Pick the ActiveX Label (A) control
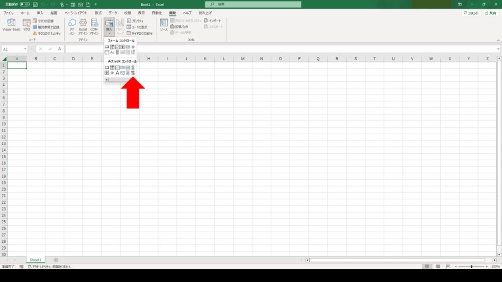Image resolution: width=502 pixels, height=282 pixels. [117, 73]
